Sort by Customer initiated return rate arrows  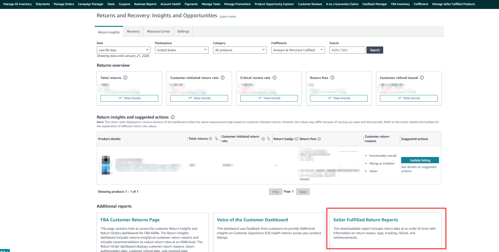coord(268,139)
